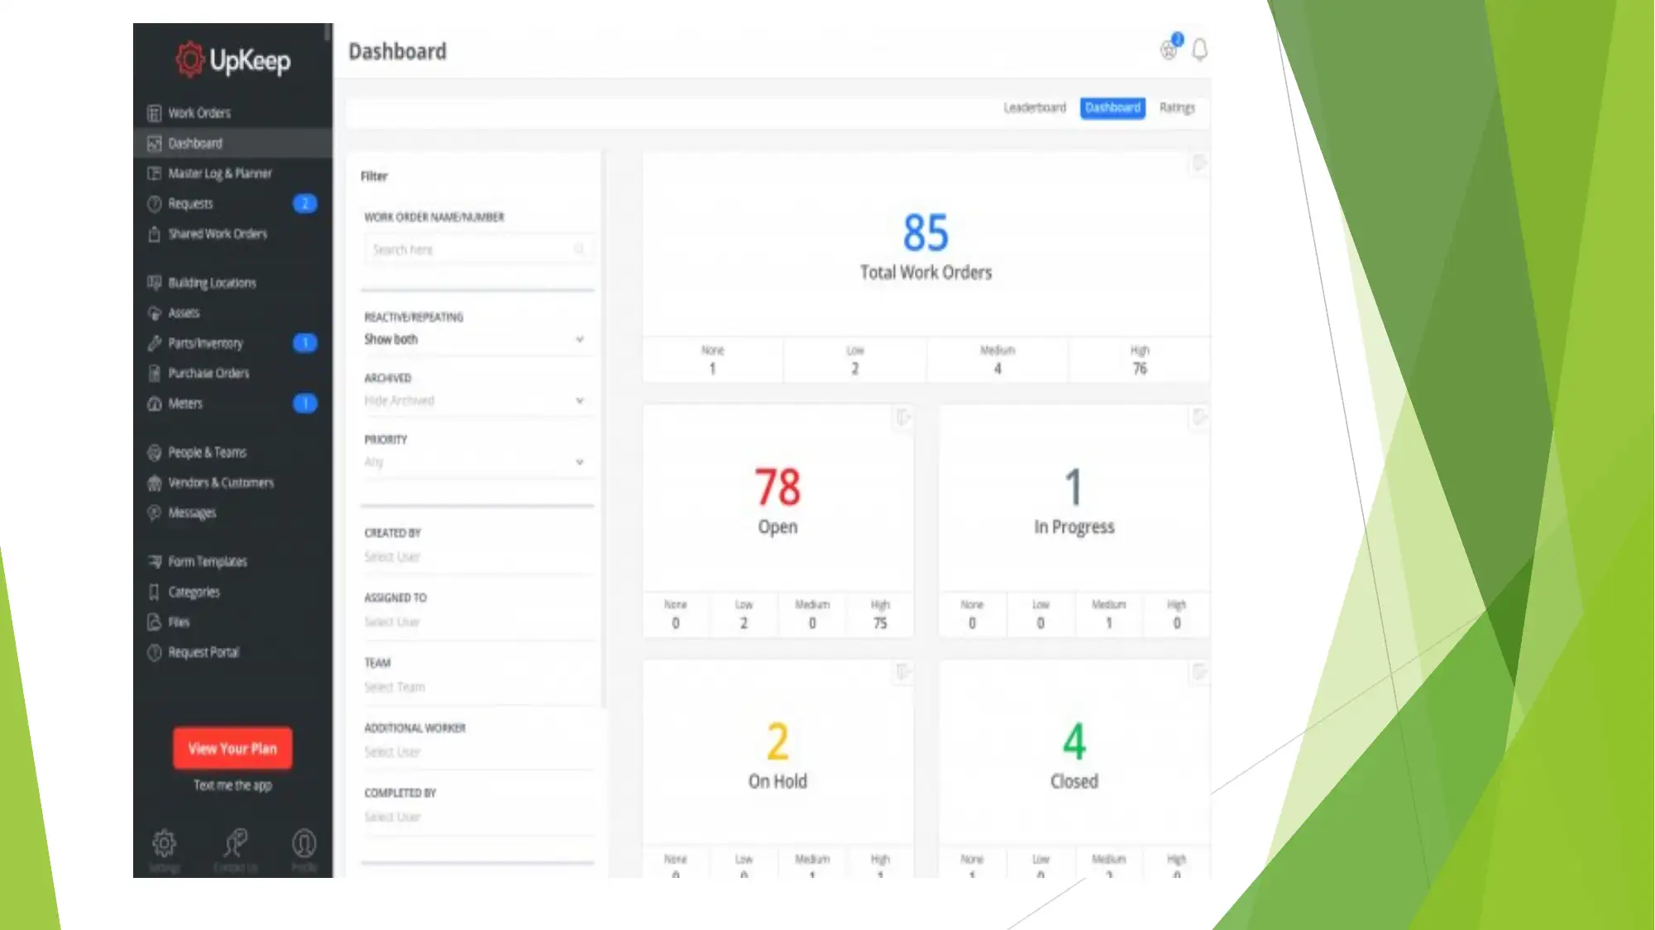Select the Parts/Inventory wrench icon

[154, 343]
